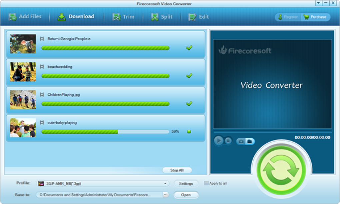This screenshot has width=340, height=204.
Task: Open the title bar dropdown menu arrow
Action: pyautogui.click(x=318, y=3)
